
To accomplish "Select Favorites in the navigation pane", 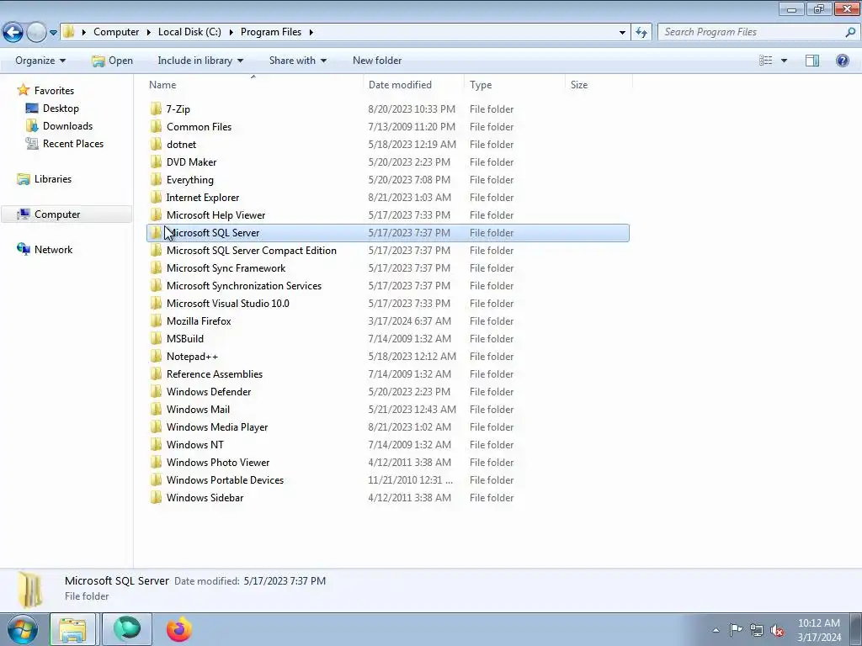I will (x=45, y=91).
